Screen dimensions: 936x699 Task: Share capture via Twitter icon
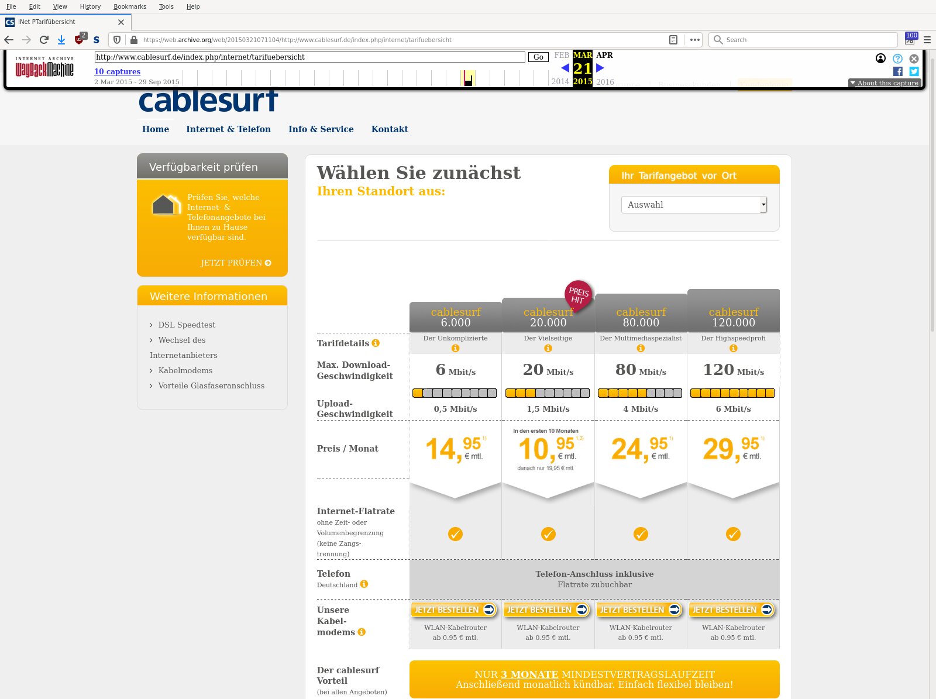[914, 71]
